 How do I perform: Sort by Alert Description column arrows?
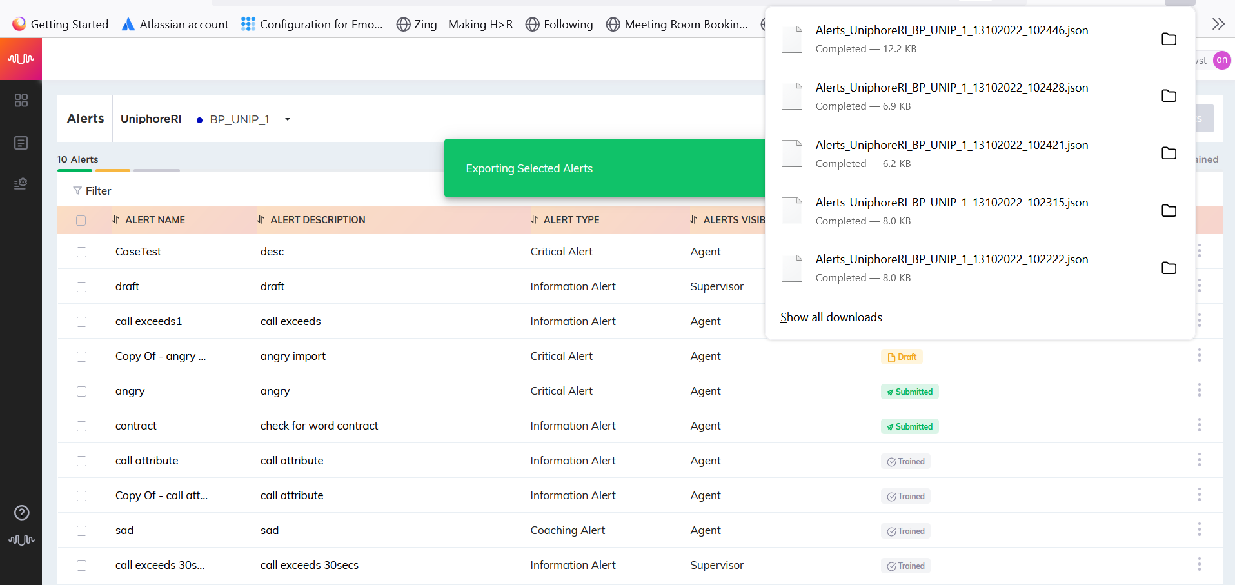[261, 220]
